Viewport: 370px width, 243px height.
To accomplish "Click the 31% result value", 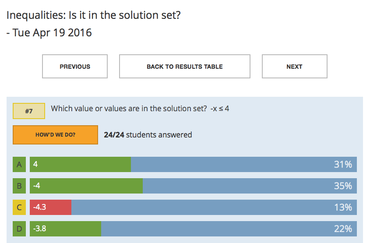I will [343, 165].
